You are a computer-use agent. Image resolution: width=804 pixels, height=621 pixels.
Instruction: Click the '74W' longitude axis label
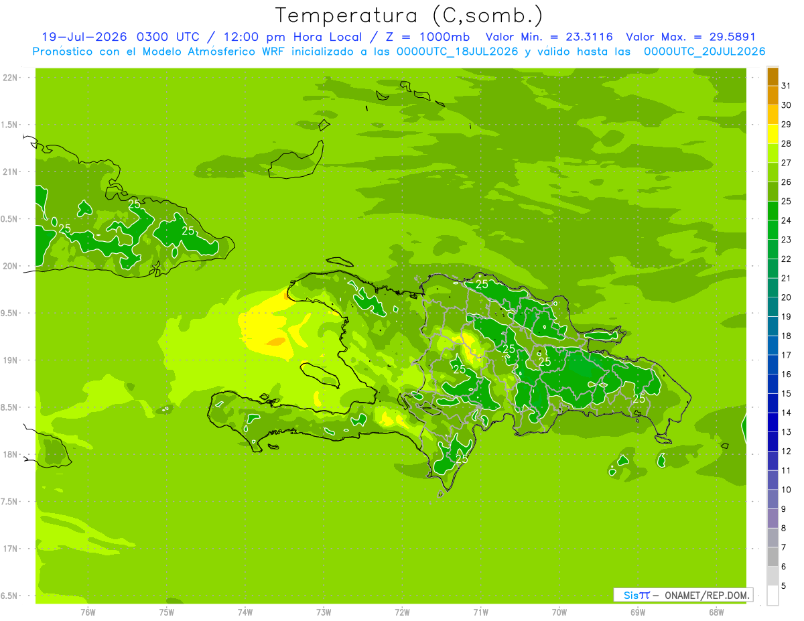click(x=245, y=612)
